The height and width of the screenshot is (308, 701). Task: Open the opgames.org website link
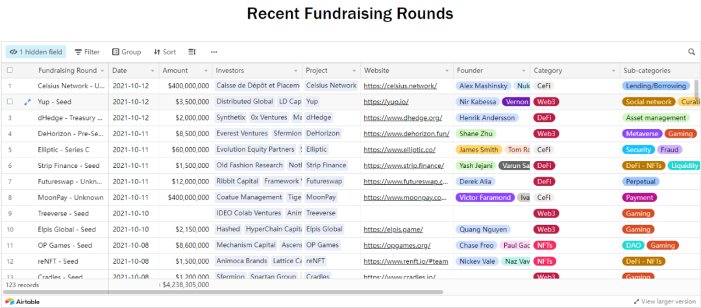[x=397, y=245]
